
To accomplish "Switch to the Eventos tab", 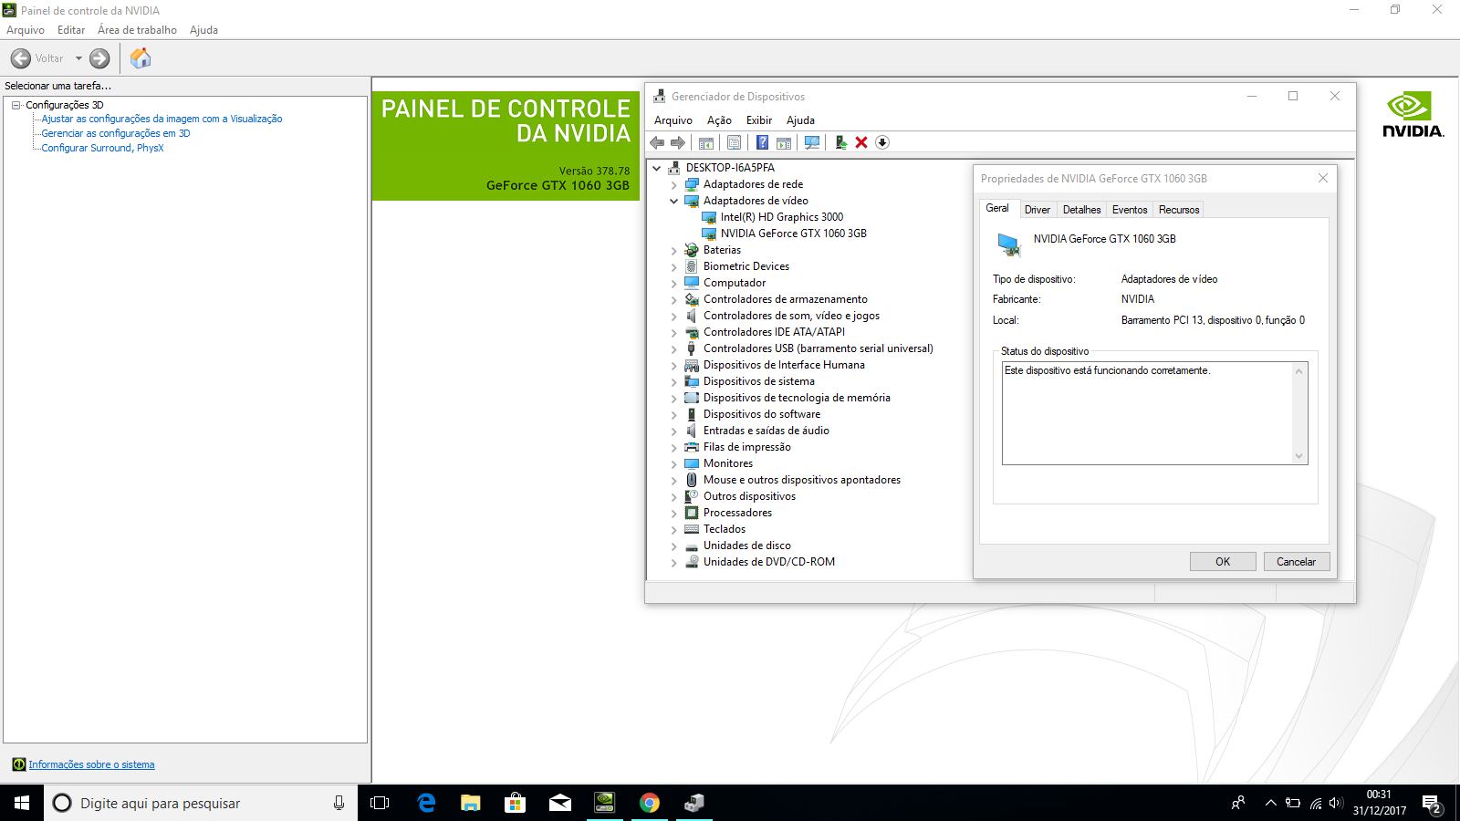I will point(1130,210).
